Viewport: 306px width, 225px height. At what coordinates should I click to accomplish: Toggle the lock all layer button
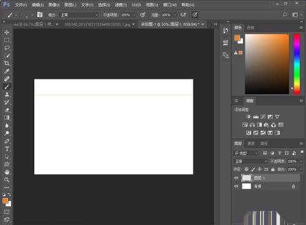point(273,169)
